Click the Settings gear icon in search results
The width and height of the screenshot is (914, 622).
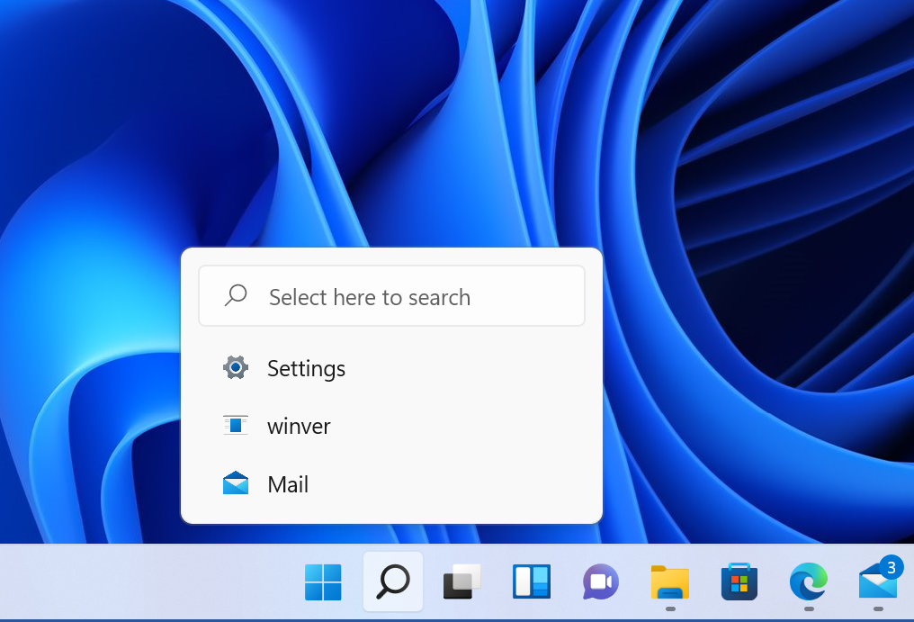235,367
